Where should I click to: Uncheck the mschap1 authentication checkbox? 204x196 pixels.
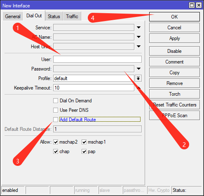[x=84, y=142]
